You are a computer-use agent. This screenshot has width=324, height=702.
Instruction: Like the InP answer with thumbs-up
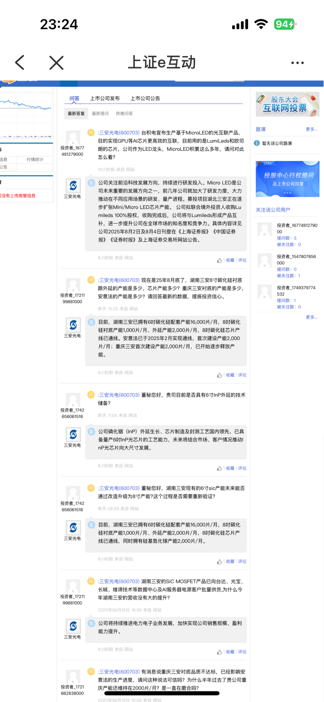(220, 468)
